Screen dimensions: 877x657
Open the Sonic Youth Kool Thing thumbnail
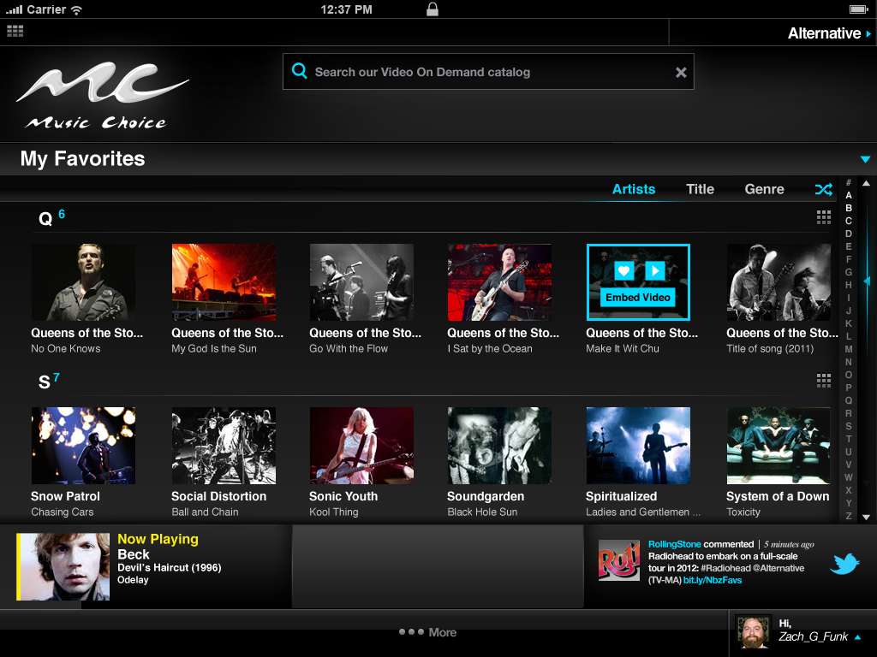pyautogui.click(x=362, y=445)
